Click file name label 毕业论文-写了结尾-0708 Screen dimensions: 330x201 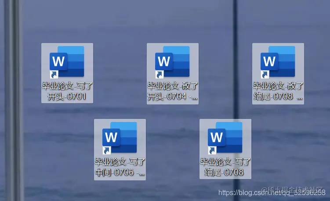point(225,167)
